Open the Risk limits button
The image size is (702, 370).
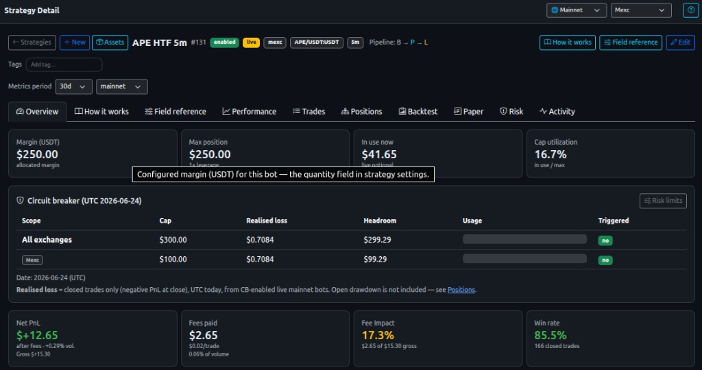pyautogui.click(x=663, y=201)
